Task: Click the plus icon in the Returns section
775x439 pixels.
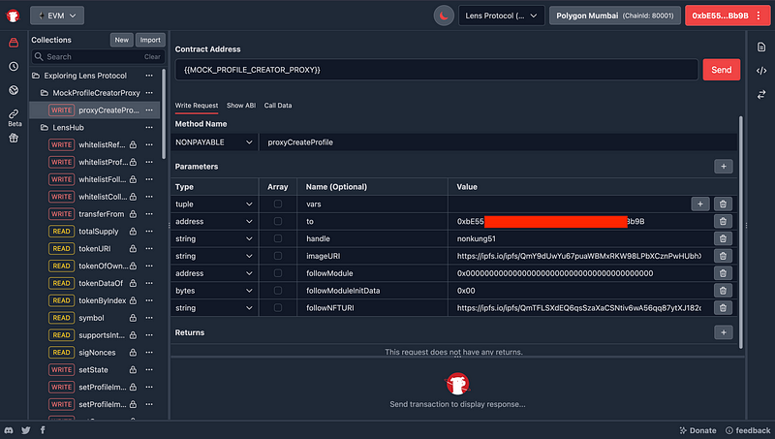Action: 723,332
